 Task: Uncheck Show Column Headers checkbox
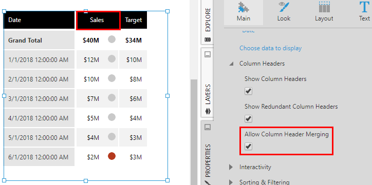point(248,91)
